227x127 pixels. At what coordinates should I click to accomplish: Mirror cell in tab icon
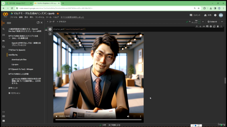coord(214,26)
